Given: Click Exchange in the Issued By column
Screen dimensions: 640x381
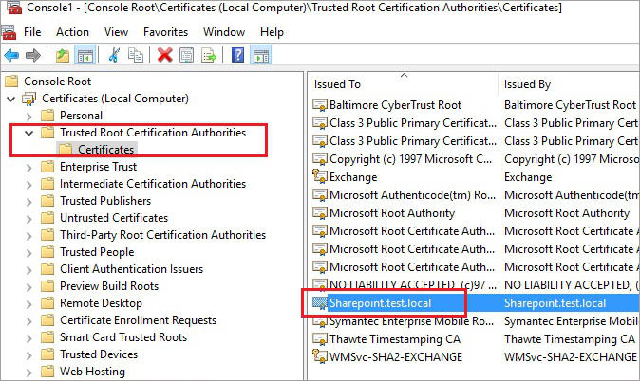Looking at the screenshot, I should click(x=528, y=177).
